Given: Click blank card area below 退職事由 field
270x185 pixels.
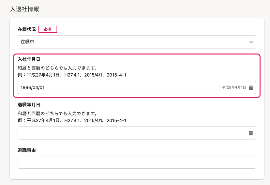Looking at the screenshot, I should click(x=137, y=174).
